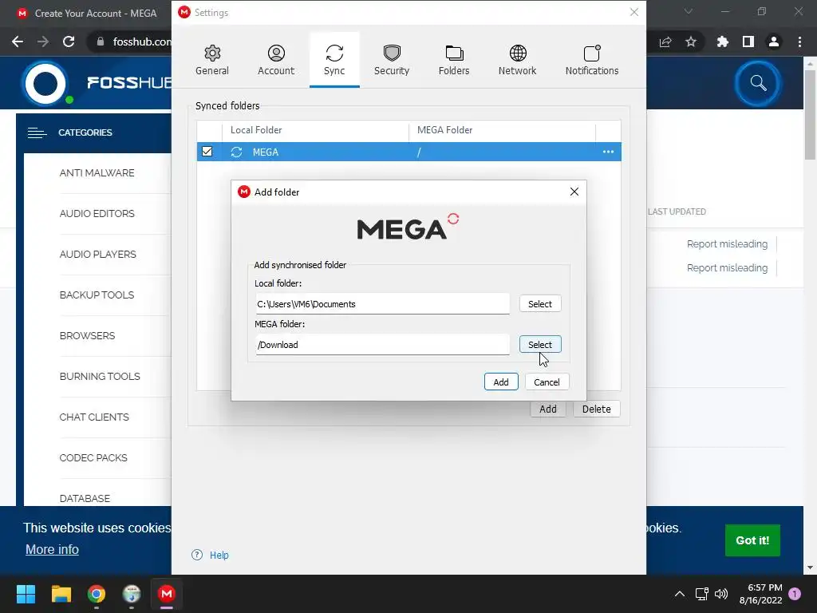Viewport: 817px width, 613px height.
Task: Open Chat Clients category
Action: [x=94, y=417]
